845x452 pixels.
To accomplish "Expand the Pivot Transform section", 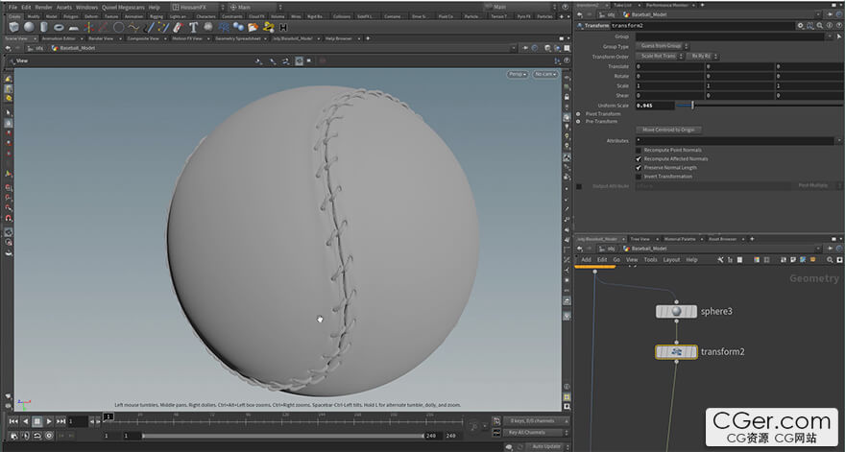I will pyautogui.click(x=579, y=114).
